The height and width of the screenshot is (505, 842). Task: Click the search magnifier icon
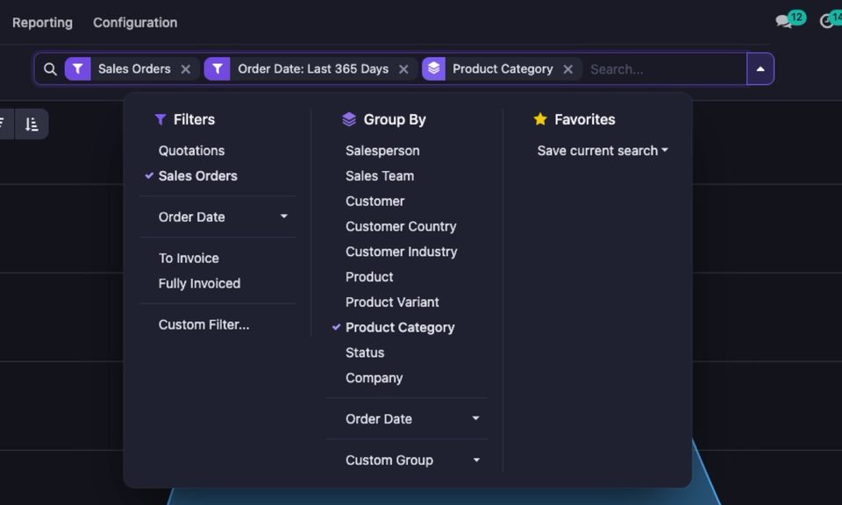click(x=50, y=69)
